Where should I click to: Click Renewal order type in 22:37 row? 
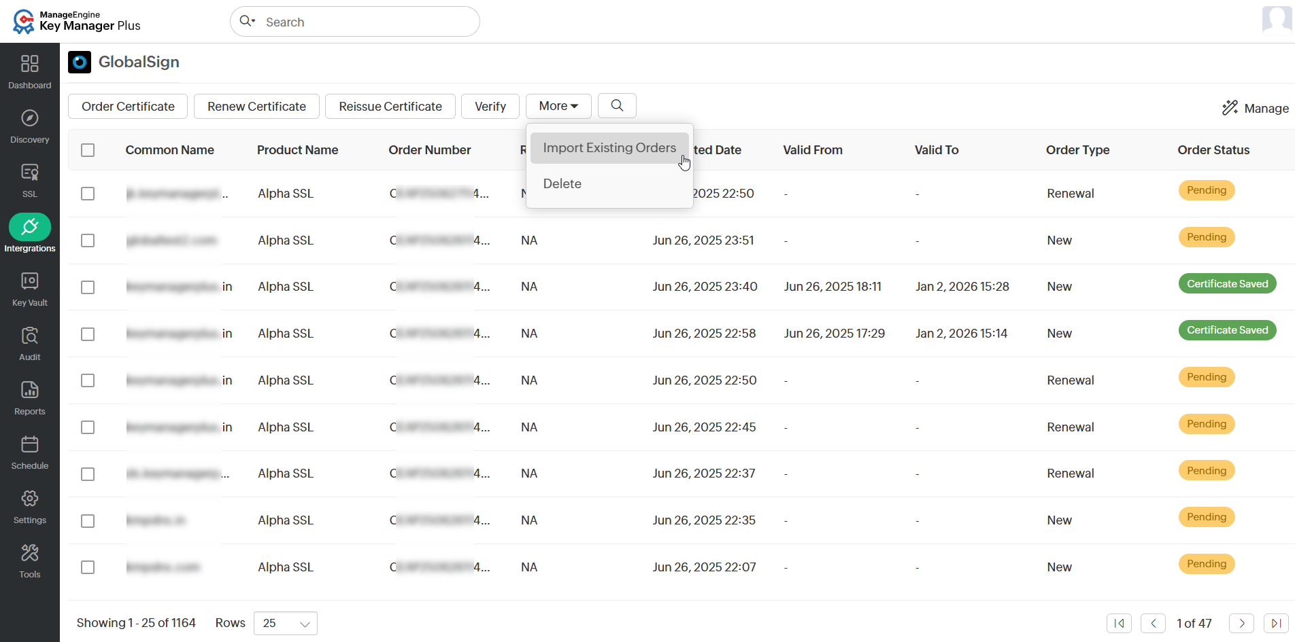coord(1071,474)
